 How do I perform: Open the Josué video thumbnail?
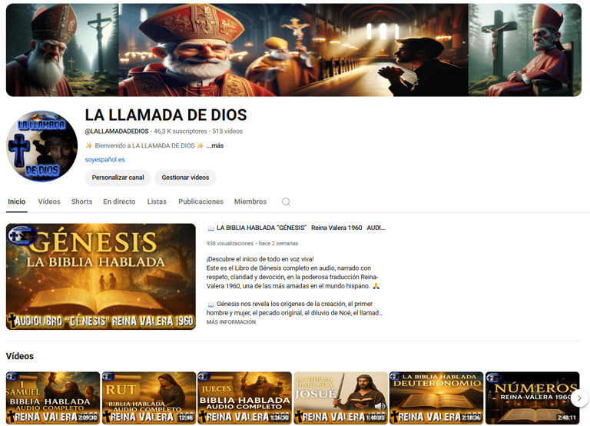(340, 398)
